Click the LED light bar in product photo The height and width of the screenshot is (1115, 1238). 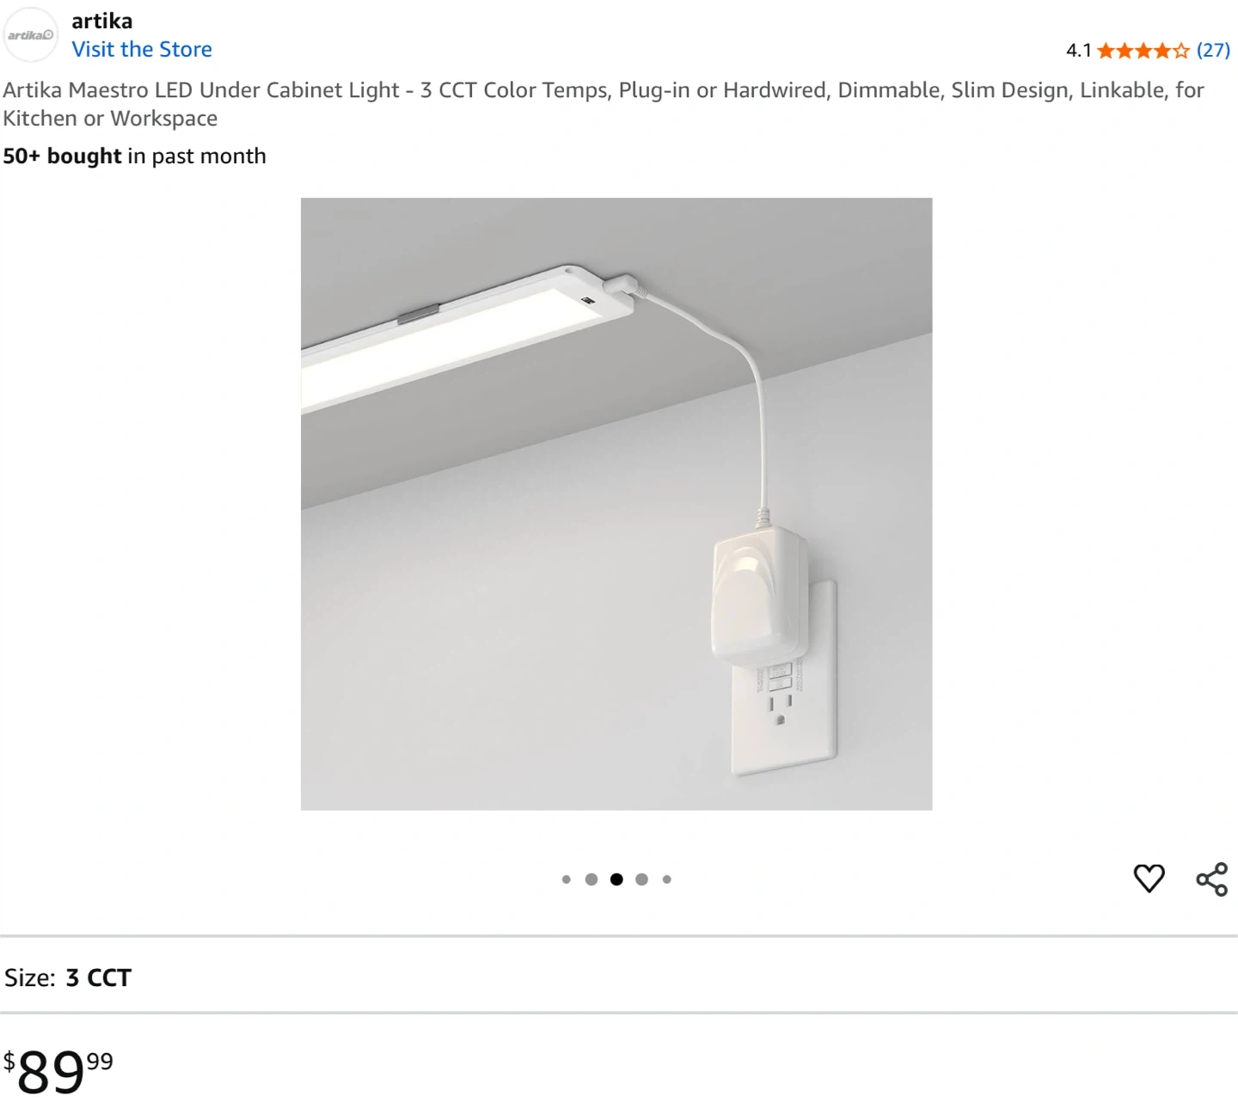pos(469,335)
